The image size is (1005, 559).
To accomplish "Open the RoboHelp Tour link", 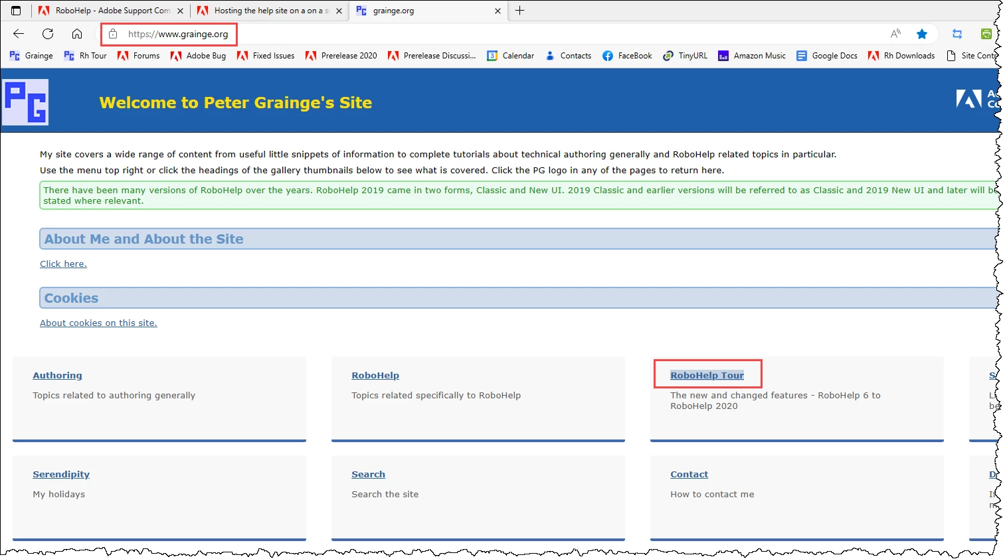I will (x=707, y=375).
